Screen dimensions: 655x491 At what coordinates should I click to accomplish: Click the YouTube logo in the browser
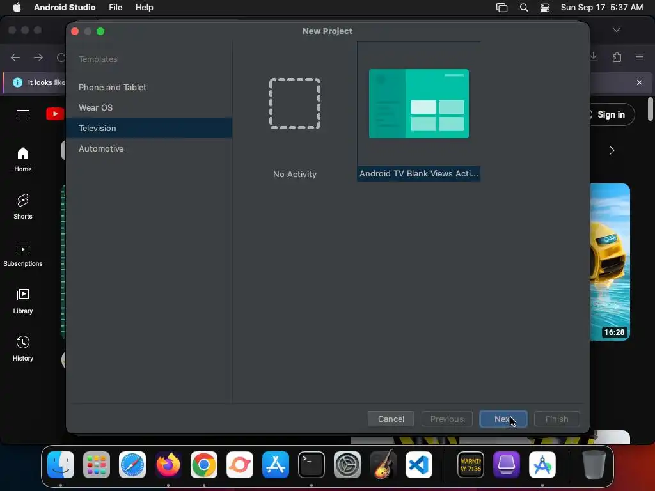pyautogui.click(x=55, y=114)
